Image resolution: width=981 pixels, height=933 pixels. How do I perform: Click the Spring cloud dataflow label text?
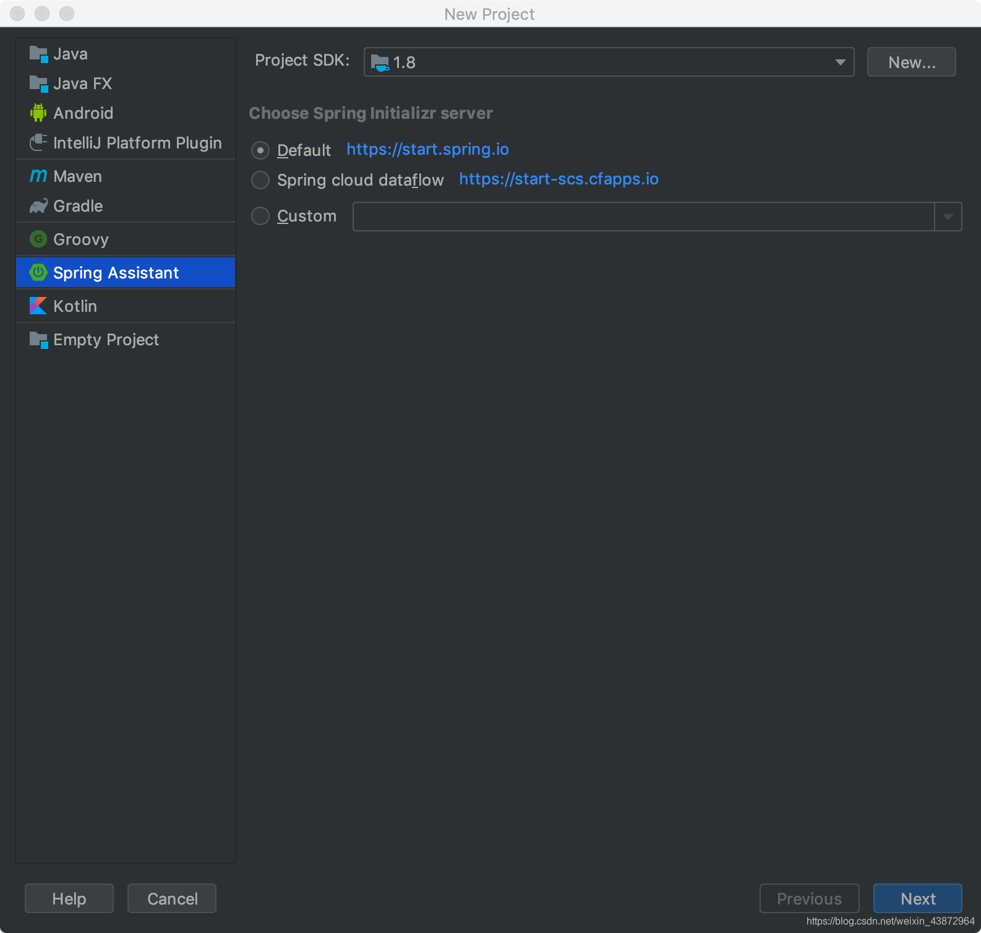tap(361, 180)
